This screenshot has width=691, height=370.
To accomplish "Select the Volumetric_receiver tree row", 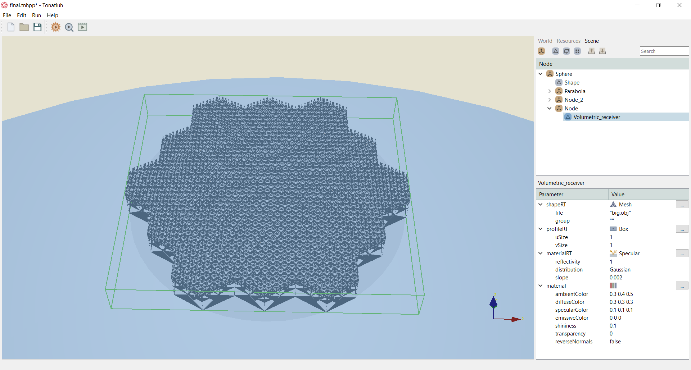I will click(x=626, y=117).
